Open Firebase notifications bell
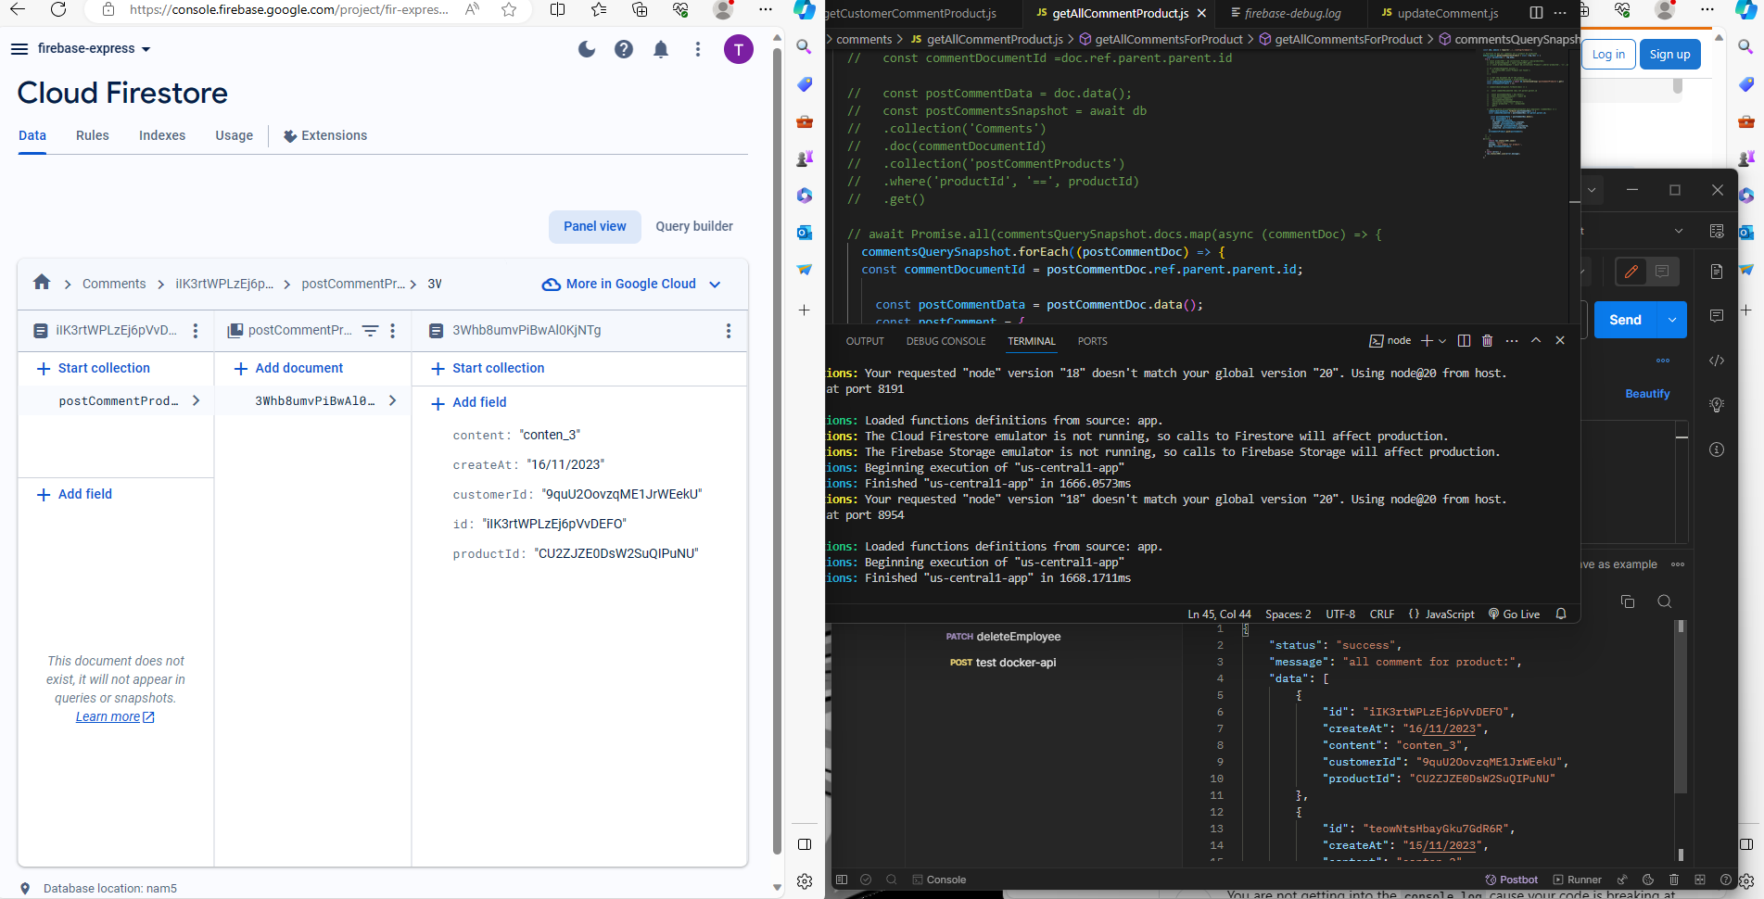Screen dimensions: 1764x899 pos(661,49)
